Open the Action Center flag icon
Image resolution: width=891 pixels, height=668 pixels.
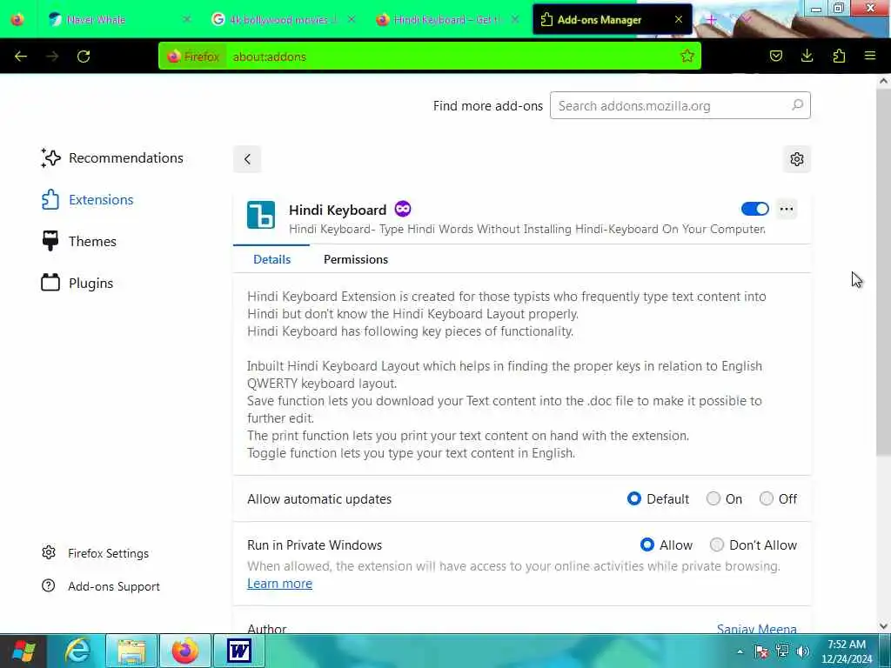pos(761,651)
